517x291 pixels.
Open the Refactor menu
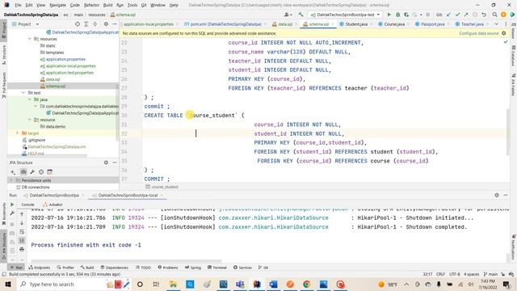[x=91, y=5]
